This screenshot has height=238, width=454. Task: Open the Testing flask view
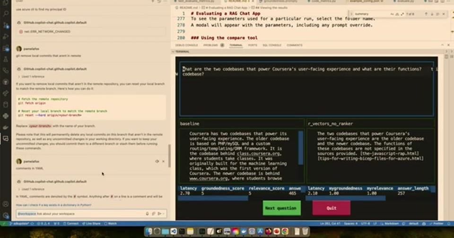coord(6,59)
